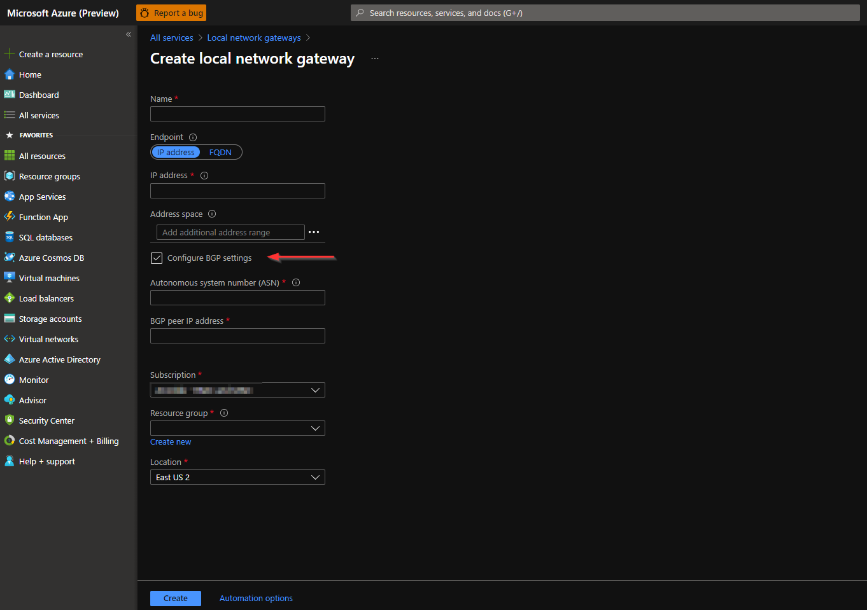Click the BGP peer IP address field

coord(237,336)
